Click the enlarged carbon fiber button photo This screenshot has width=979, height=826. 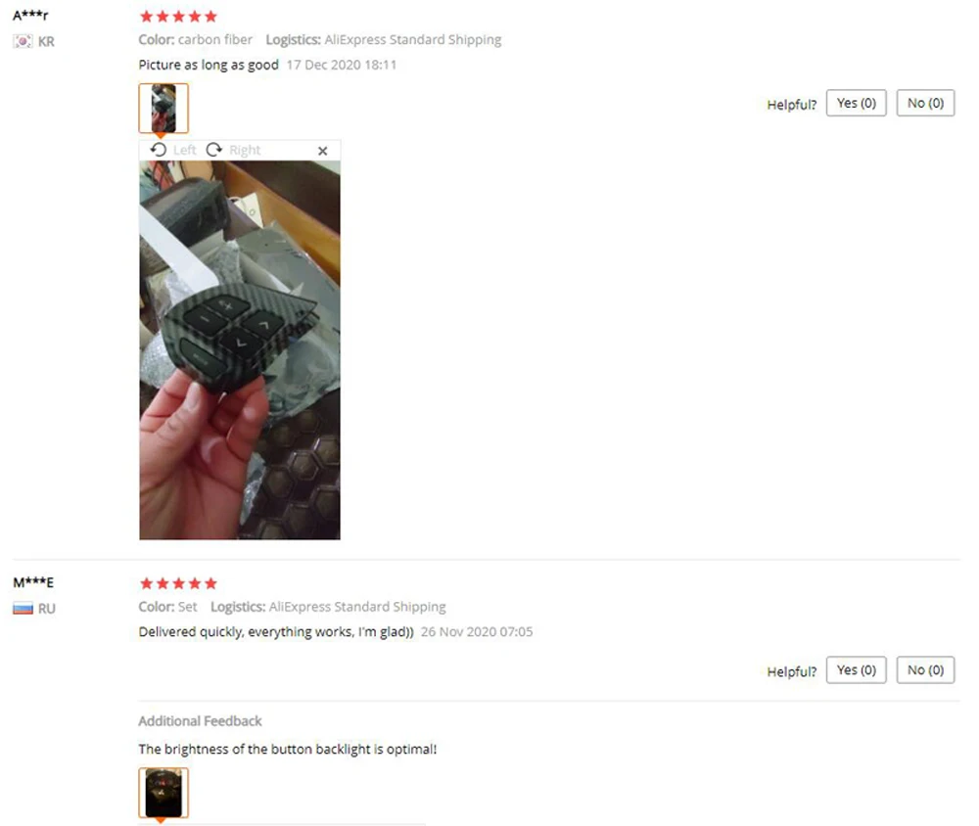click(240, 350)
